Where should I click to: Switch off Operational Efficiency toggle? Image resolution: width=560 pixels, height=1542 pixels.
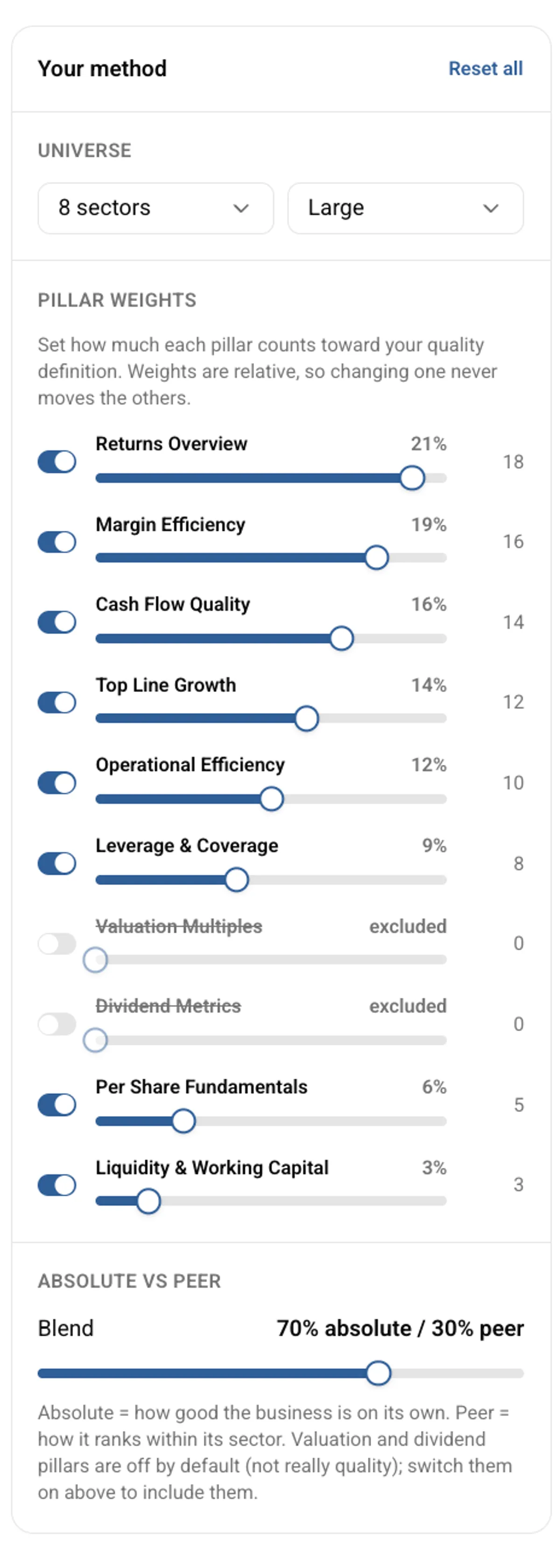[57, 782]
